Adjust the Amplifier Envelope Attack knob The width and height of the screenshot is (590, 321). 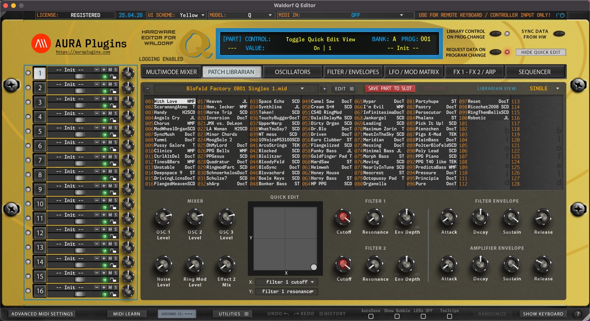pos(448,264)
